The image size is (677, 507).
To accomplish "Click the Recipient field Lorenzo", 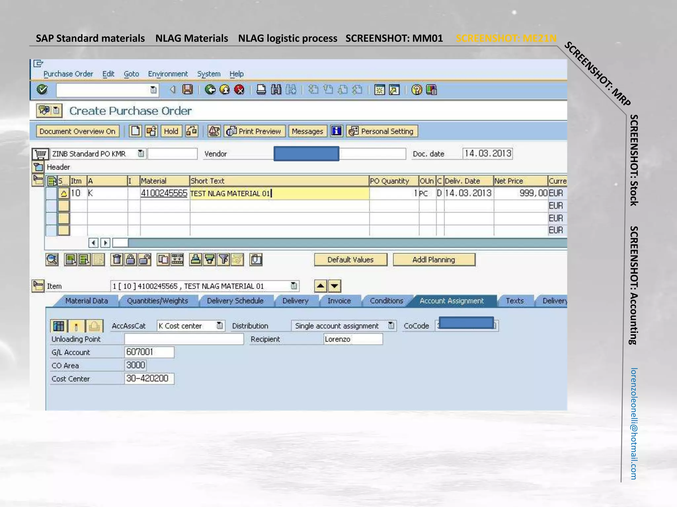I will tap(353, 339).
